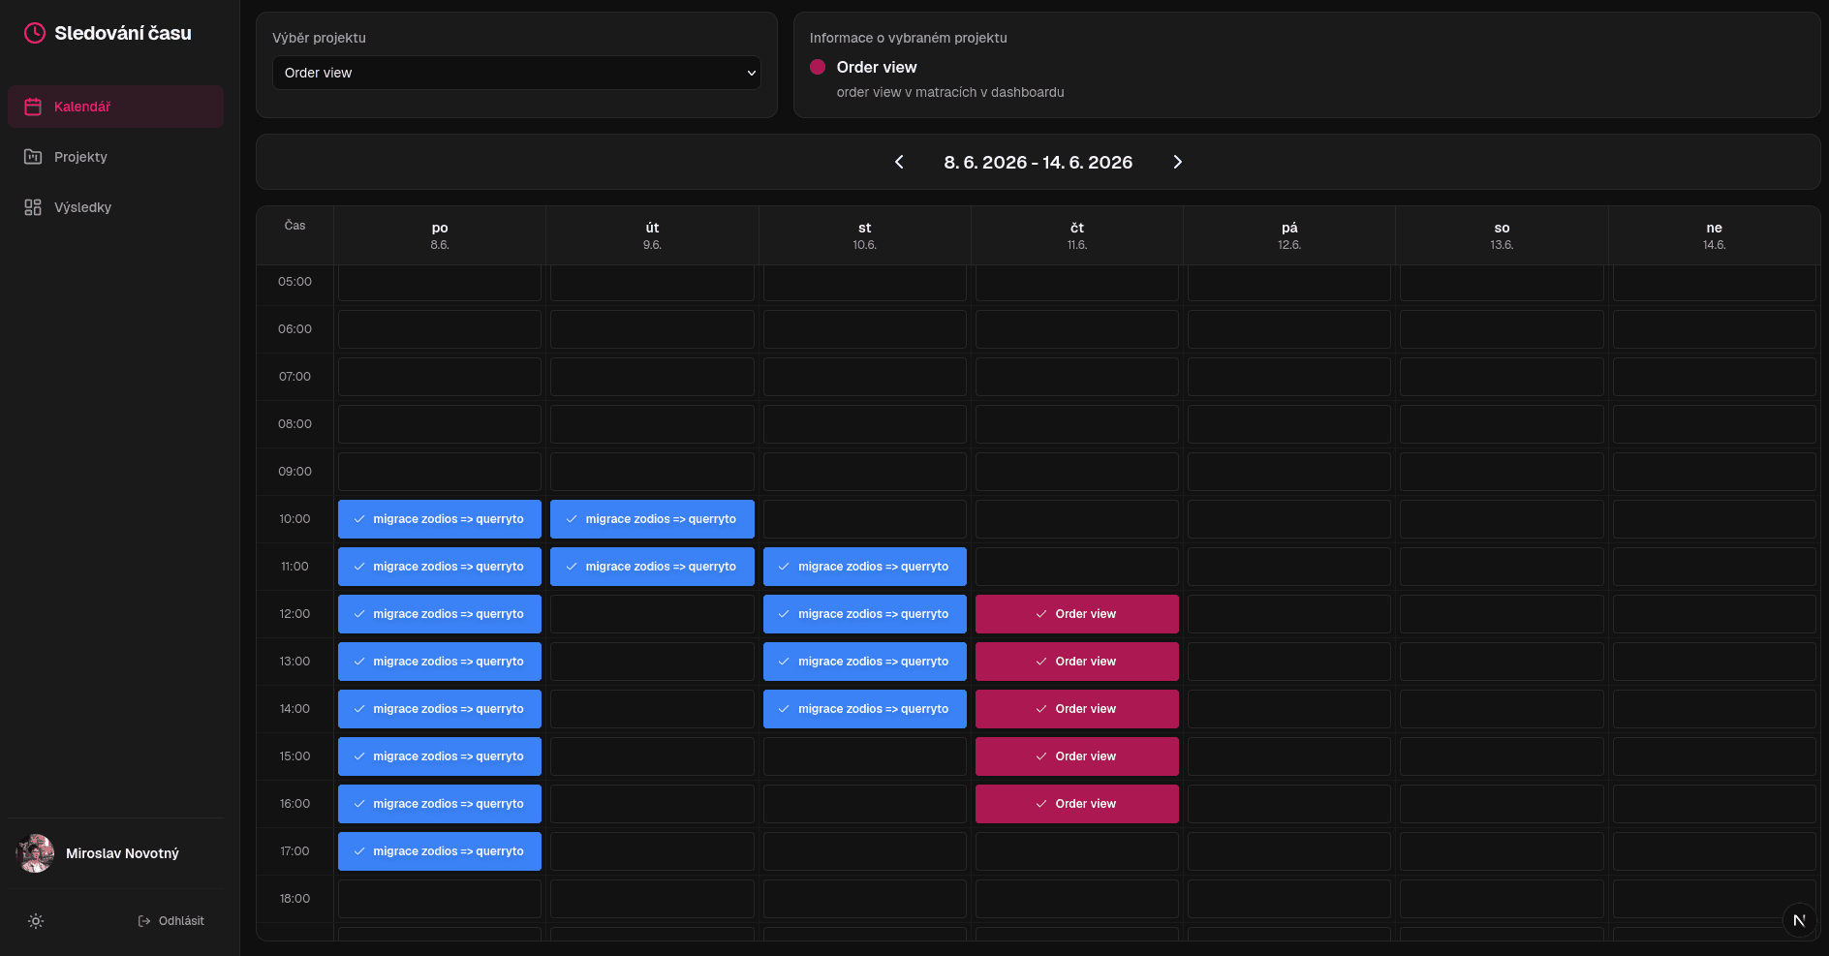Select the empty 08:00 slot on Friday 12.6.
This screenshot has width=1829, height=956.
click(1289, 424)
